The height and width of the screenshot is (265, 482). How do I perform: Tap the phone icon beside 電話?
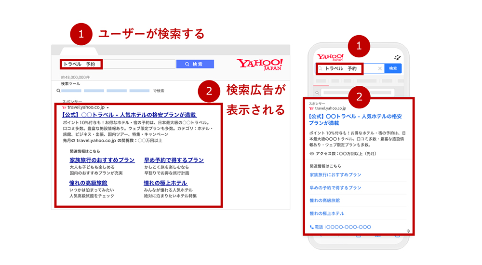(312, 227)
